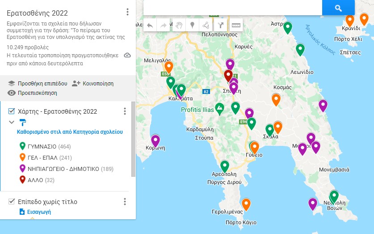Toggle the Επίπεδο χωρίς τίτλο layer checkbox

12,202
